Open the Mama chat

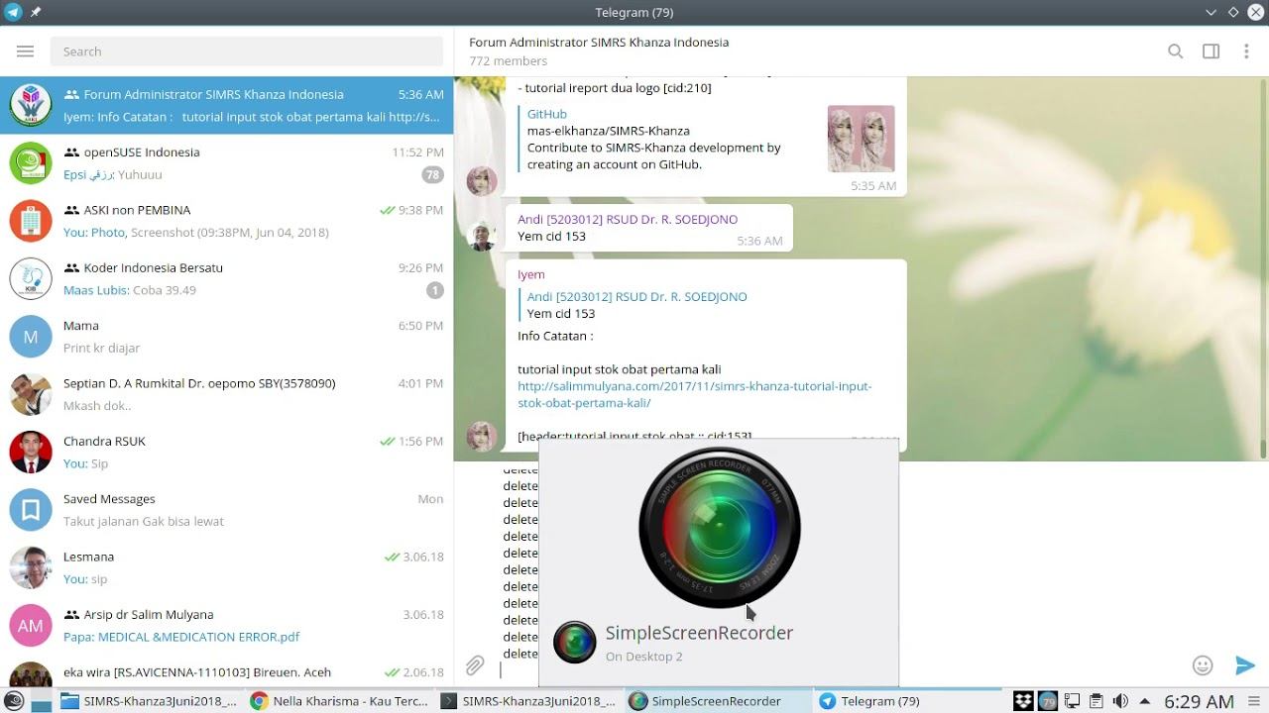[x=227, y=337]
